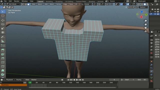Viewport: 160px width, 90px height.
Task: Toggle visibility of selected outliner object
Action: click(x=155, y=14)
